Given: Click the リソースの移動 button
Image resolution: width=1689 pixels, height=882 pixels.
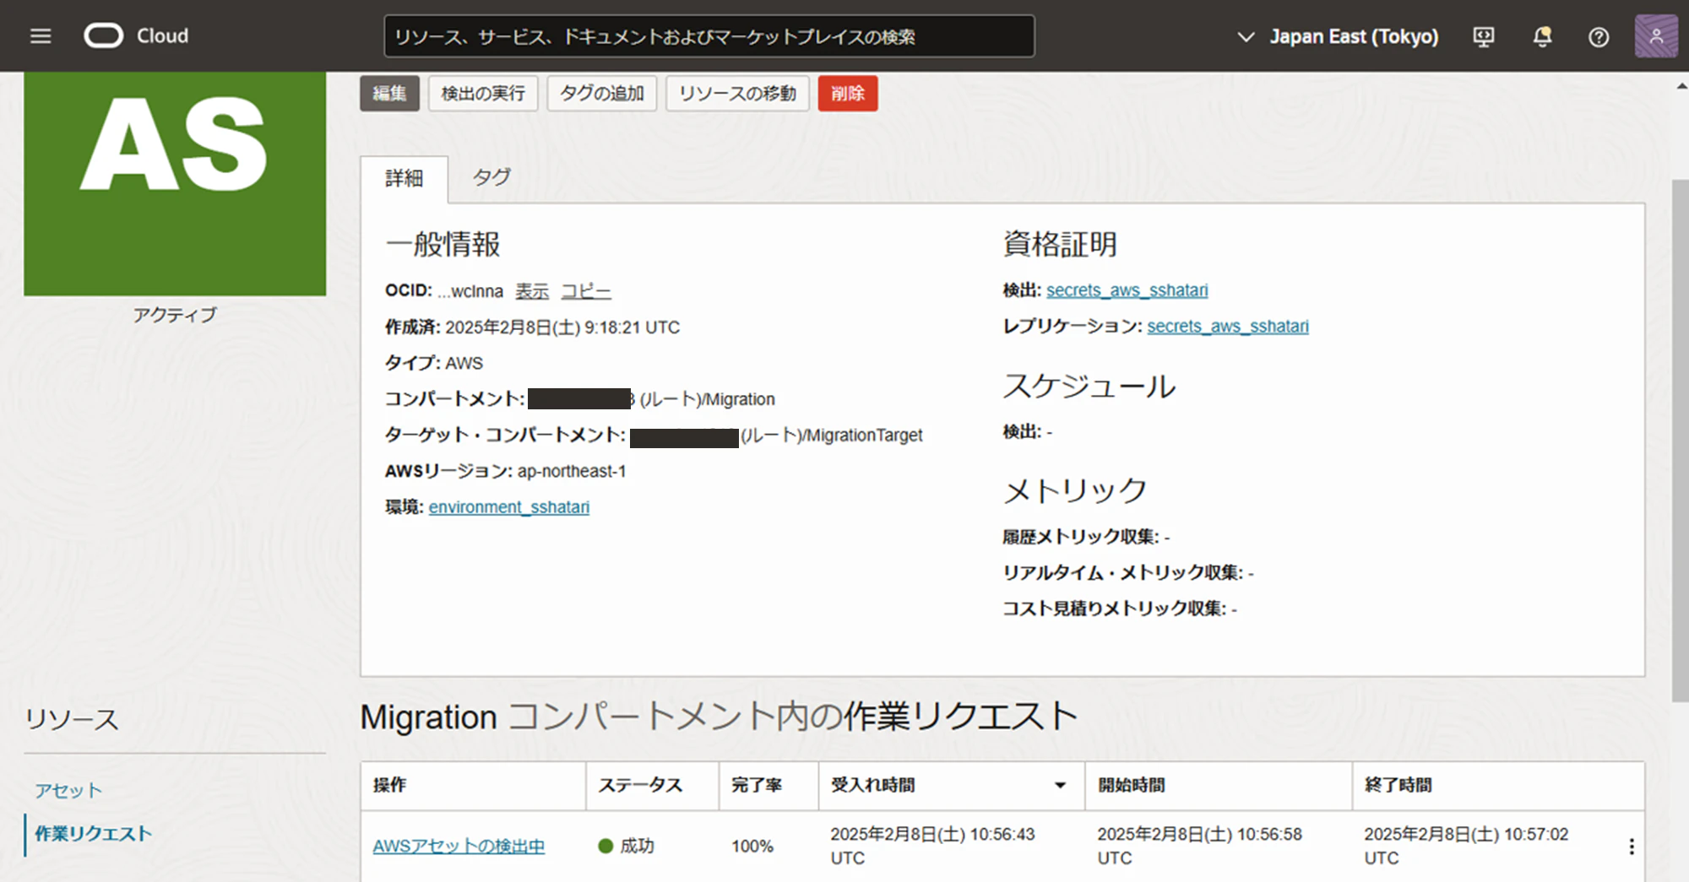Looking at the screenshot, I should pos(737,93).
